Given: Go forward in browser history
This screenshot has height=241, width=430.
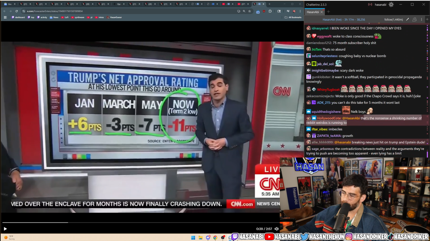Looking at the screenshot, I should click(10, 11).
